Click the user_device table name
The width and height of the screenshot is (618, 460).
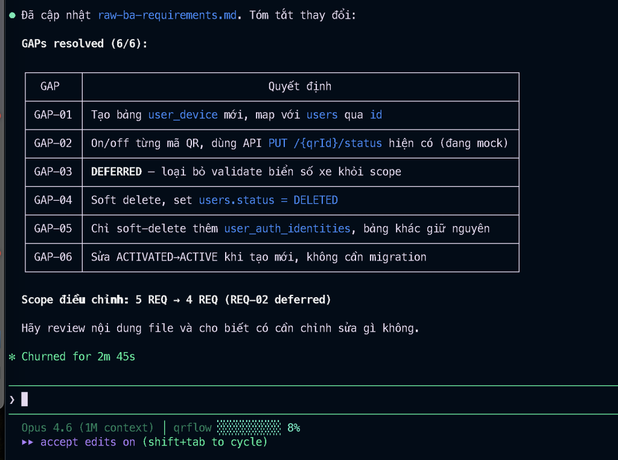(183, 115)
